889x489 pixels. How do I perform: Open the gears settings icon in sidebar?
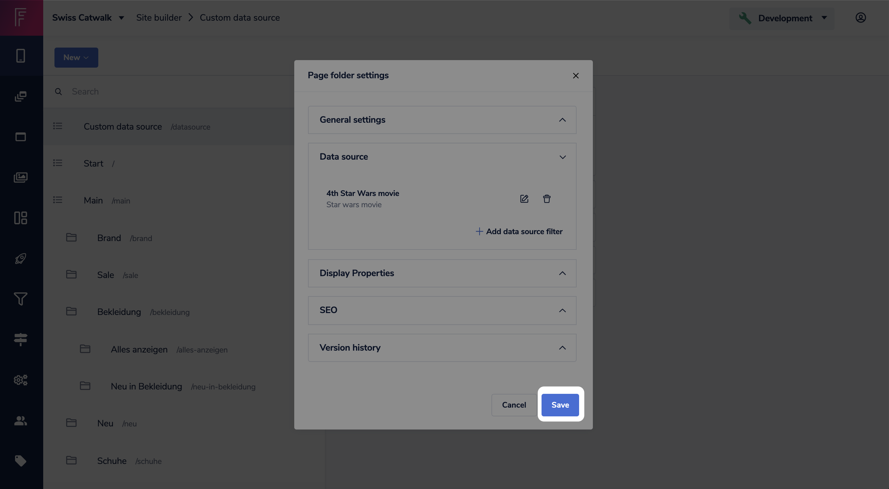(21, 380)
